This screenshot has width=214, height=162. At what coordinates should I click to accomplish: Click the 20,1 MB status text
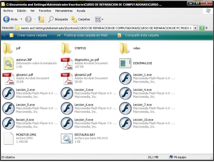click(x=153, y=157)
